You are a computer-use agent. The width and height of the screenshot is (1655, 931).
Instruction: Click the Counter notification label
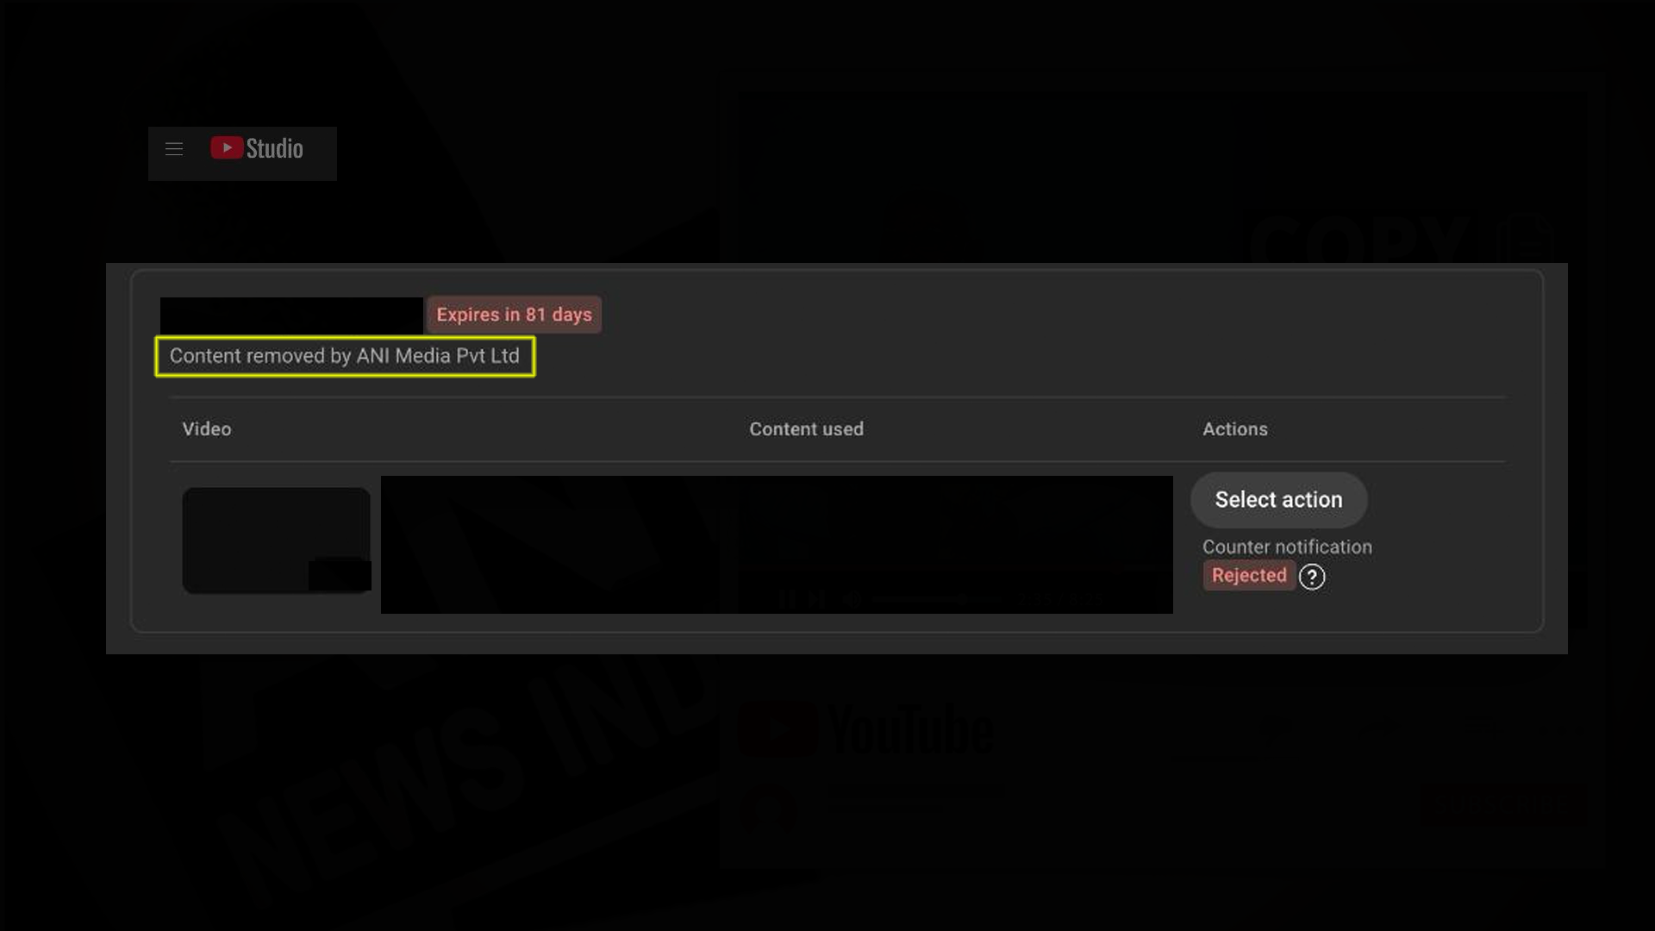coord(1286,547)
